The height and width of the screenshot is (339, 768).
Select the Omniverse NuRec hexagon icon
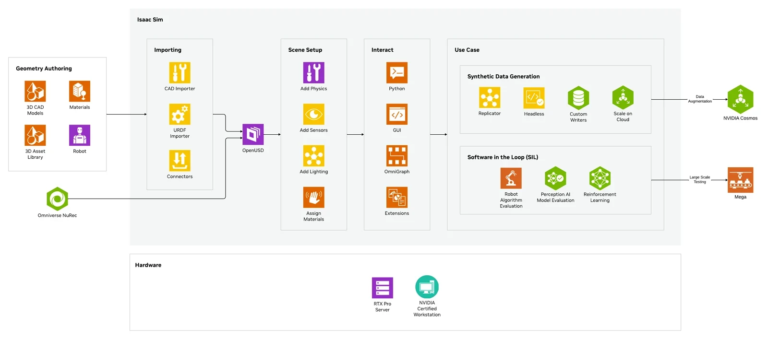[x=57, y=199]
